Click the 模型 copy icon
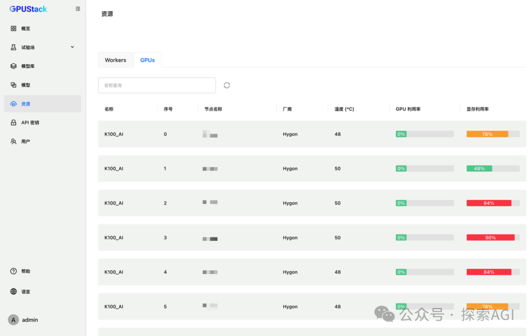531x336 pixels. (13, 85)
